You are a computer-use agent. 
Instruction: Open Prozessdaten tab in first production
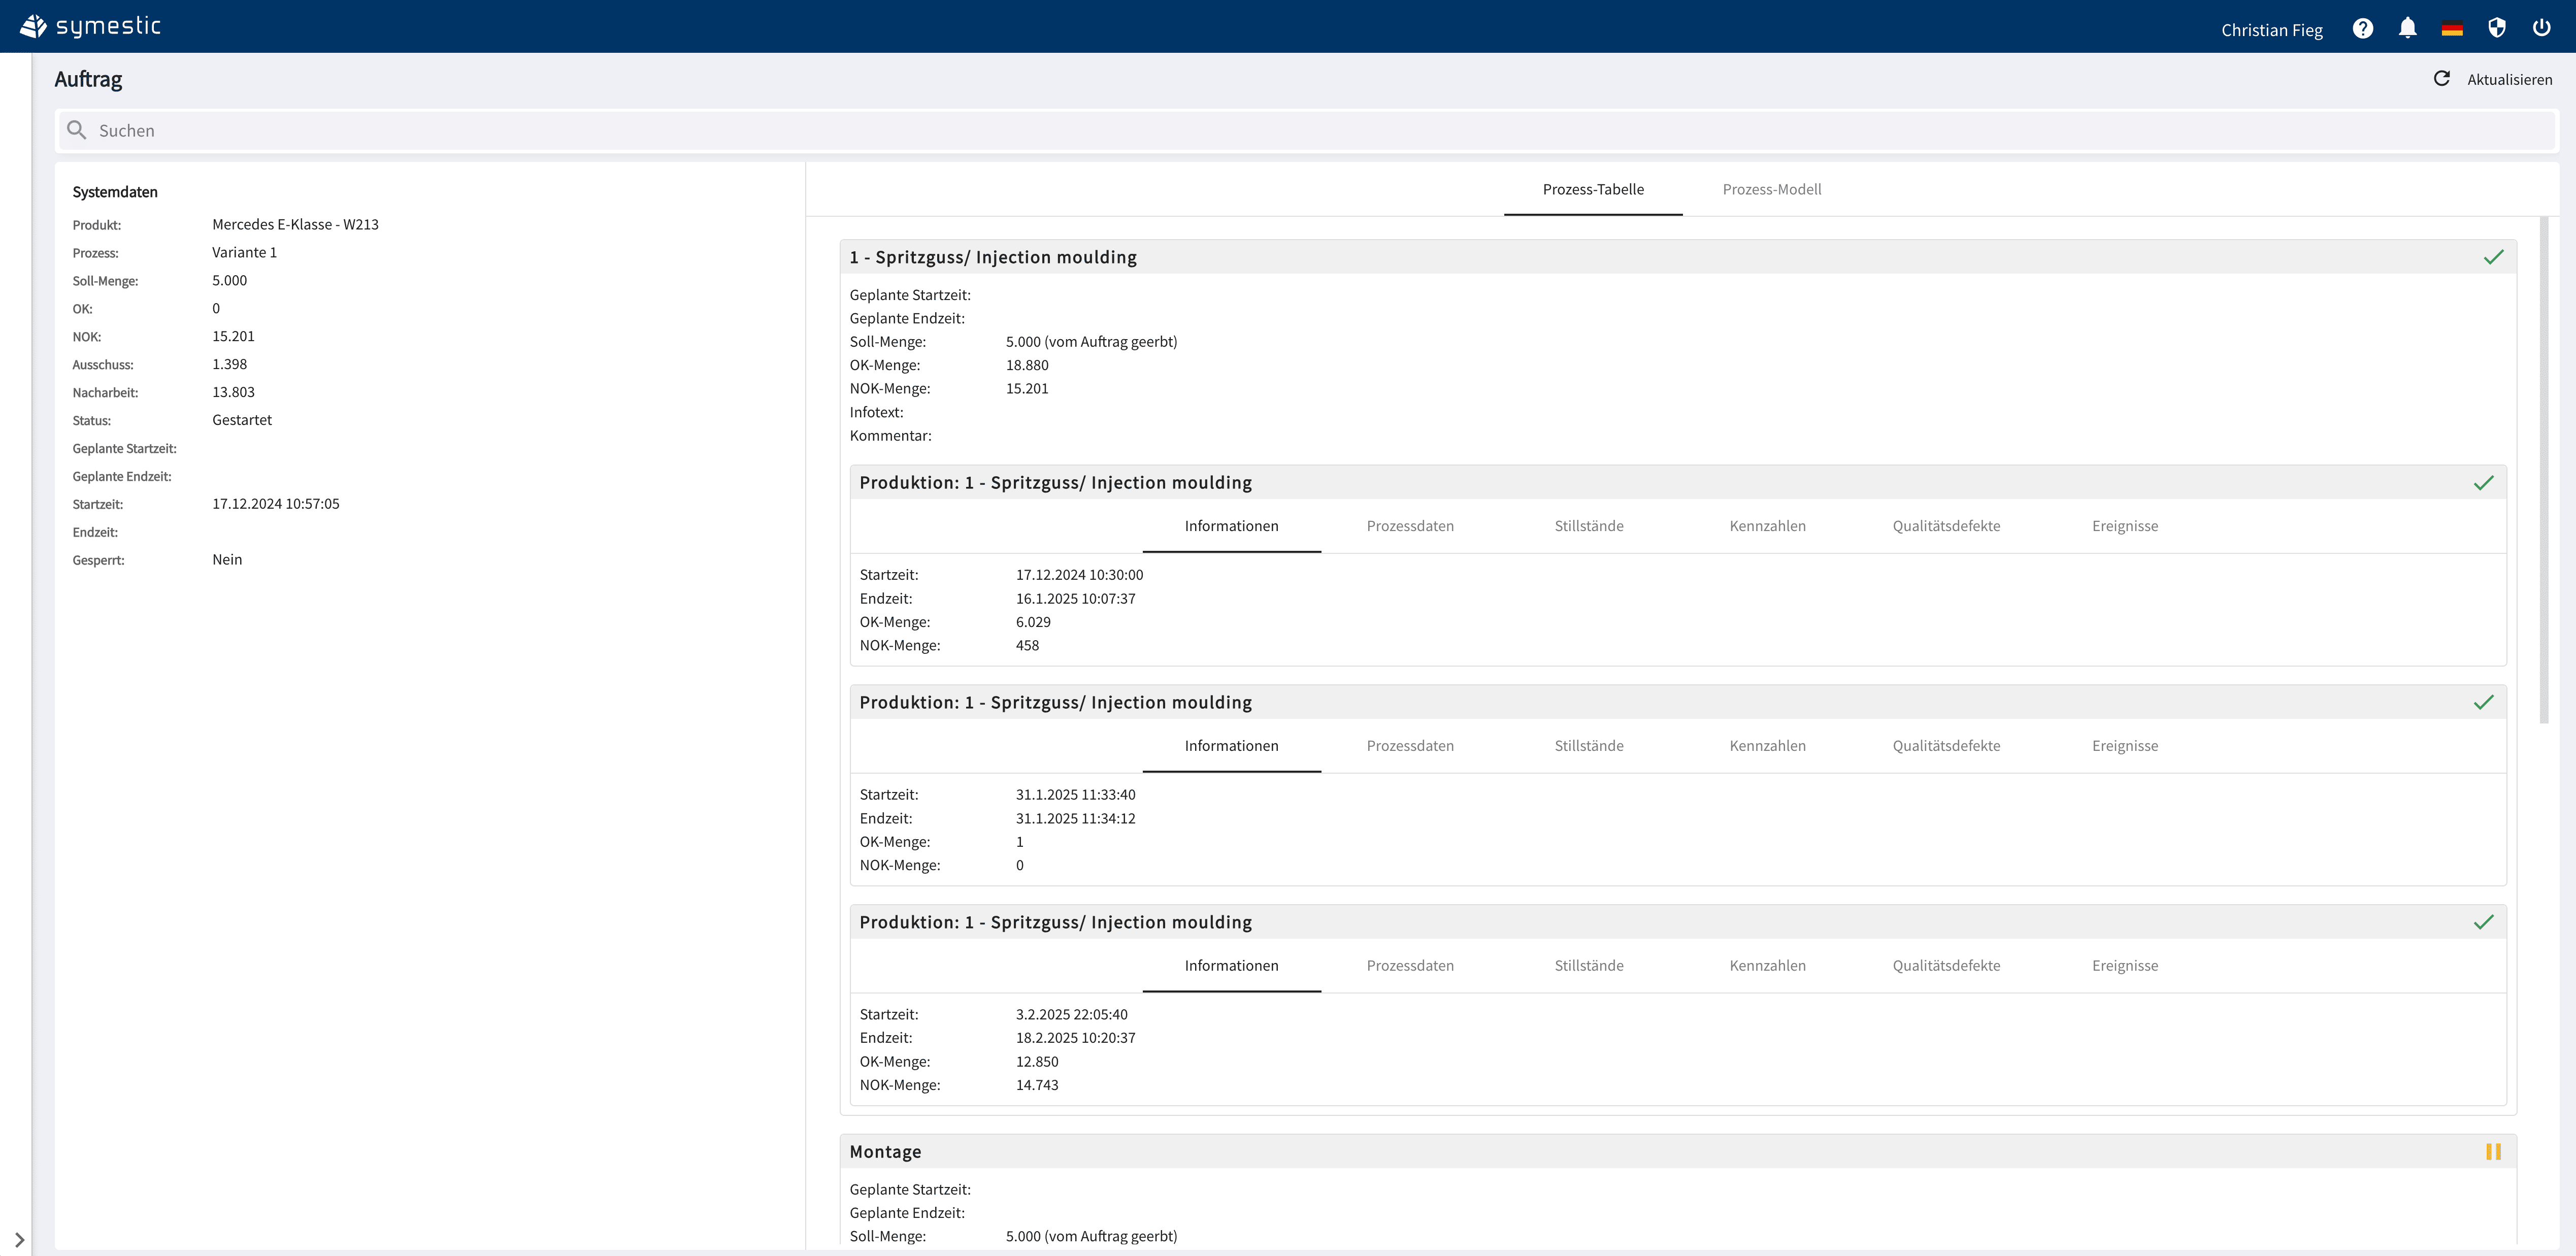pyautogui.click(x=1410, y=526)
